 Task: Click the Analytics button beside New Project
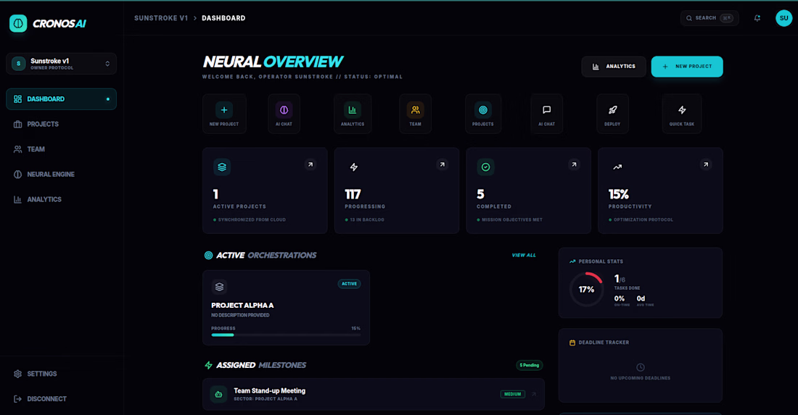614,67
